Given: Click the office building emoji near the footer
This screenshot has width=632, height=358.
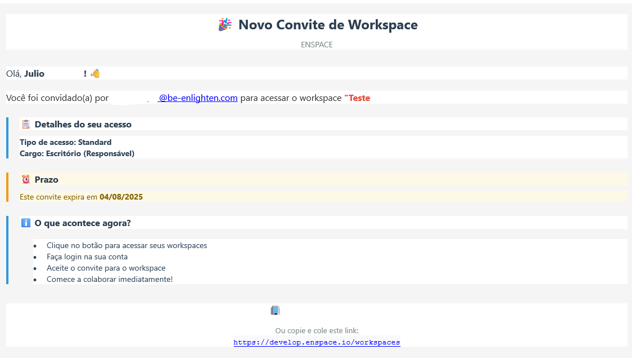Looking at the screenshot, I should tap(274, 310).
